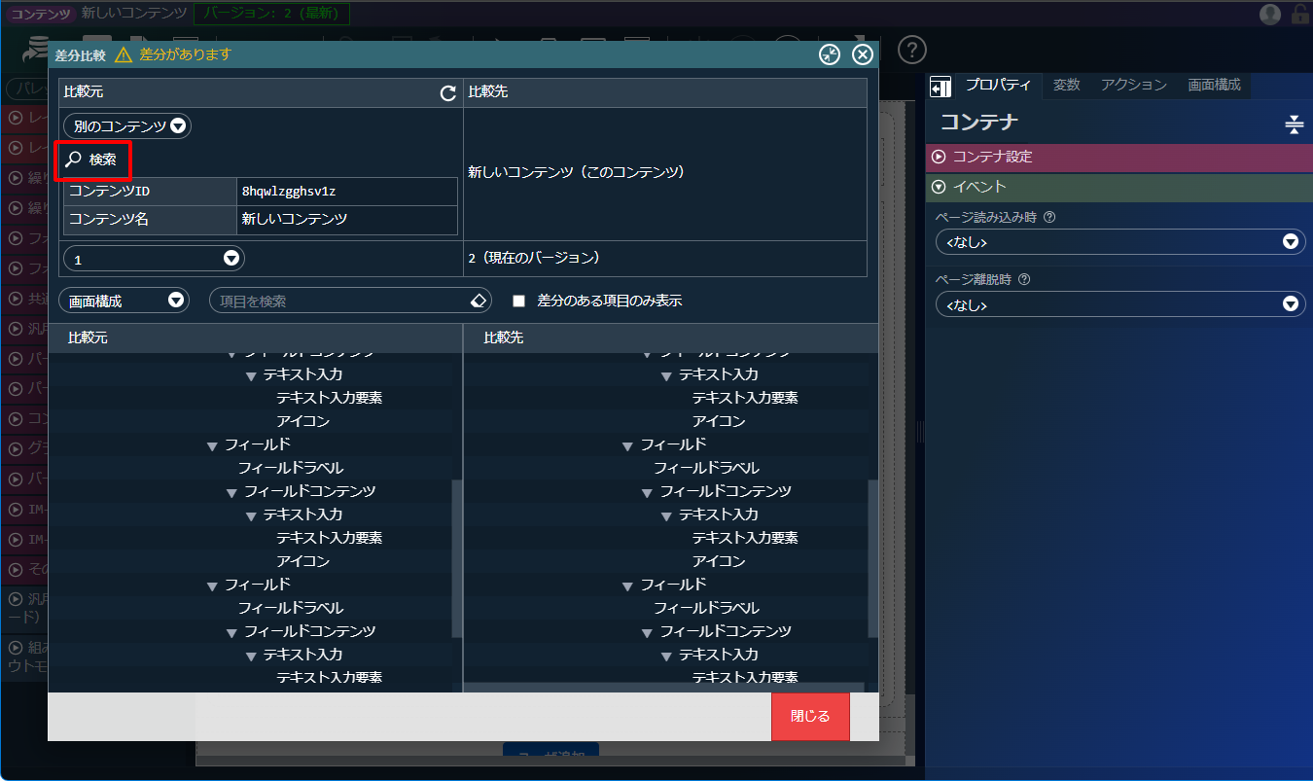Switch to the アクション tab
Viewport: 1313px width, 781px height.
tap(1133, 85)
